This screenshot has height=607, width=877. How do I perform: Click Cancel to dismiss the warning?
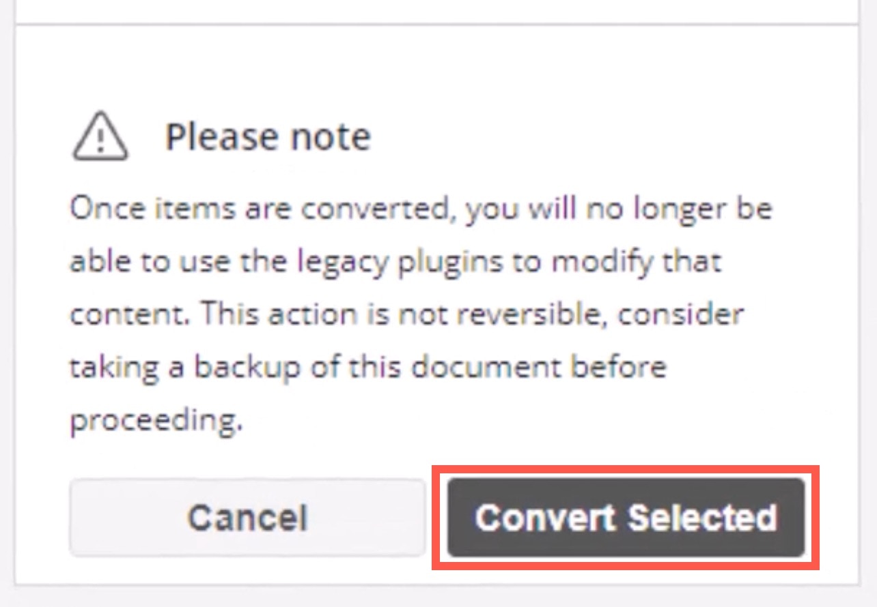[x=247, y=516]
